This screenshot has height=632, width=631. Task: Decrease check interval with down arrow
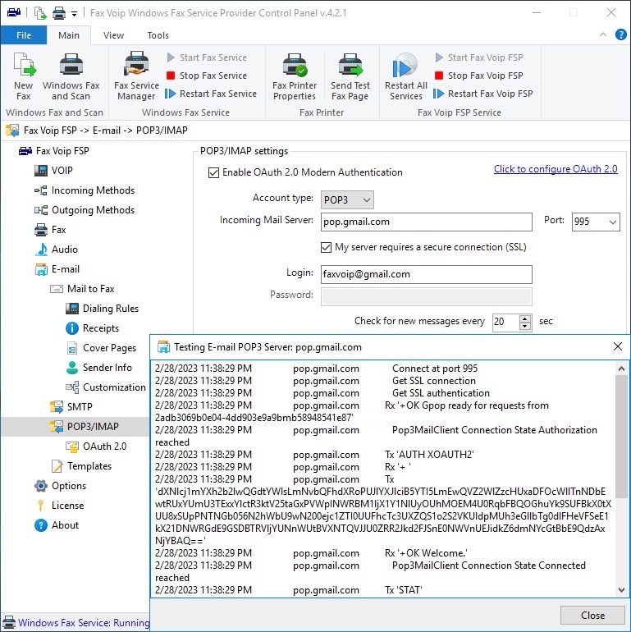point(524,327)
